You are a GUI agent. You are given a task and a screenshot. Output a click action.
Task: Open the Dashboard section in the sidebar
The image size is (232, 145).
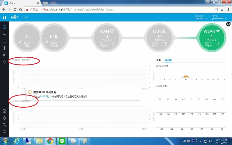5,27
